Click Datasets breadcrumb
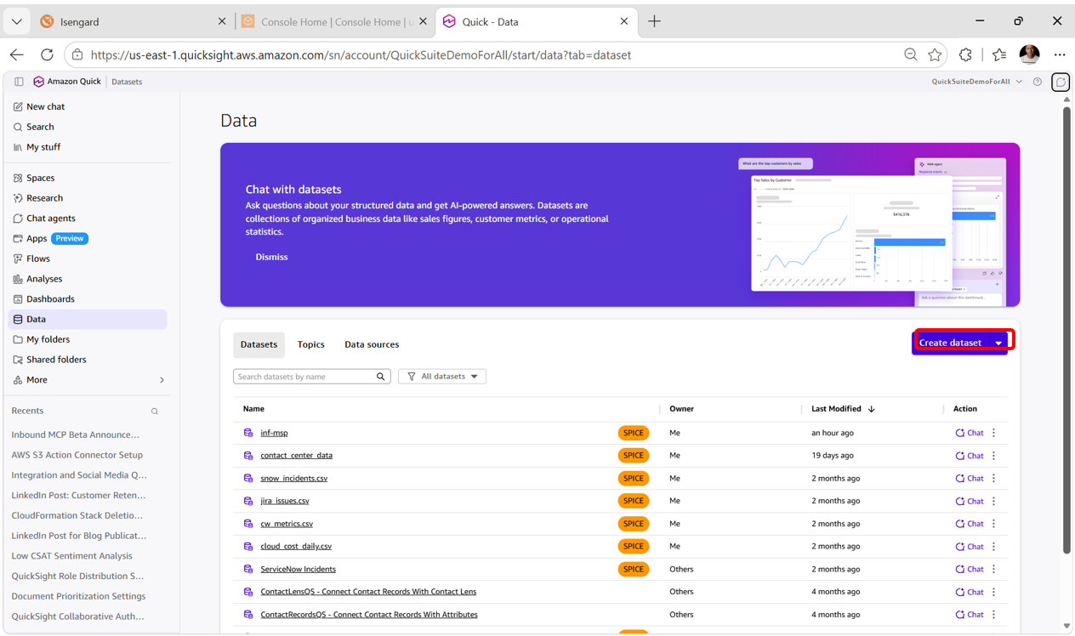This screenshot has width=1075, height=636. 127,82
